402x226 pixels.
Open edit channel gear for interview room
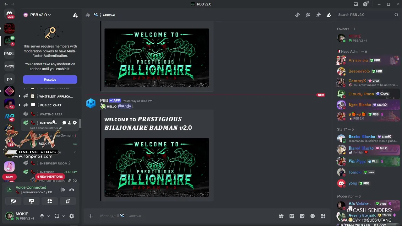(75, 123)
